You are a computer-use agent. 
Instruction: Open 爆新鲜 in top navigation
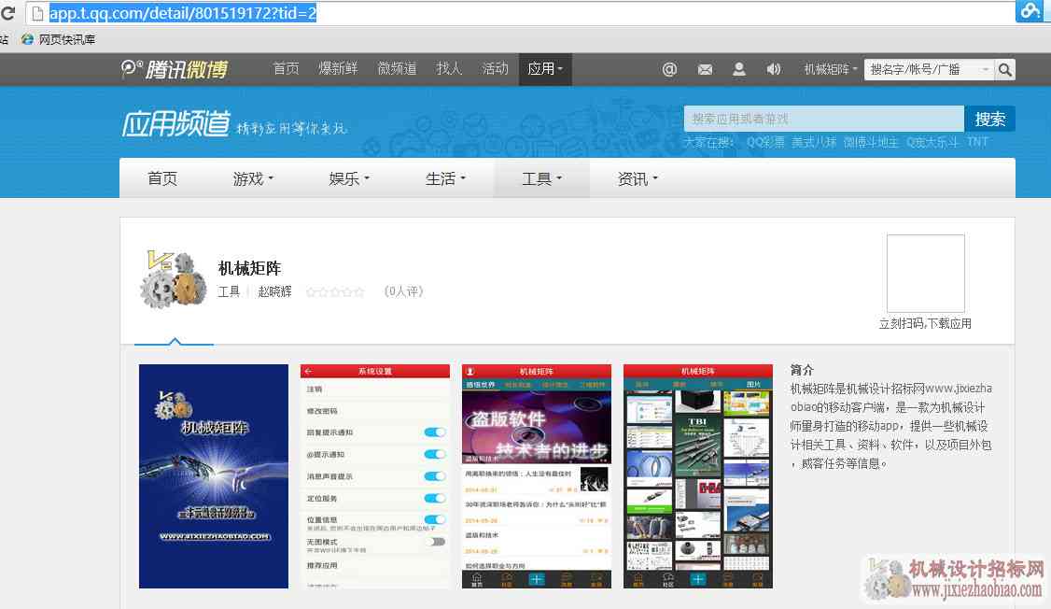338,68
